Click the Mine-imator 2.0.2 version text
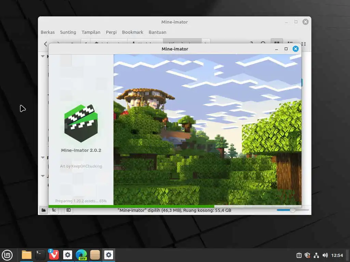This screenshot has height=262, width=350. 81,150
